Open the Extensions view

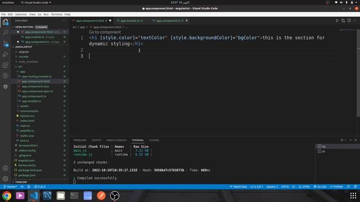point(5,65)
